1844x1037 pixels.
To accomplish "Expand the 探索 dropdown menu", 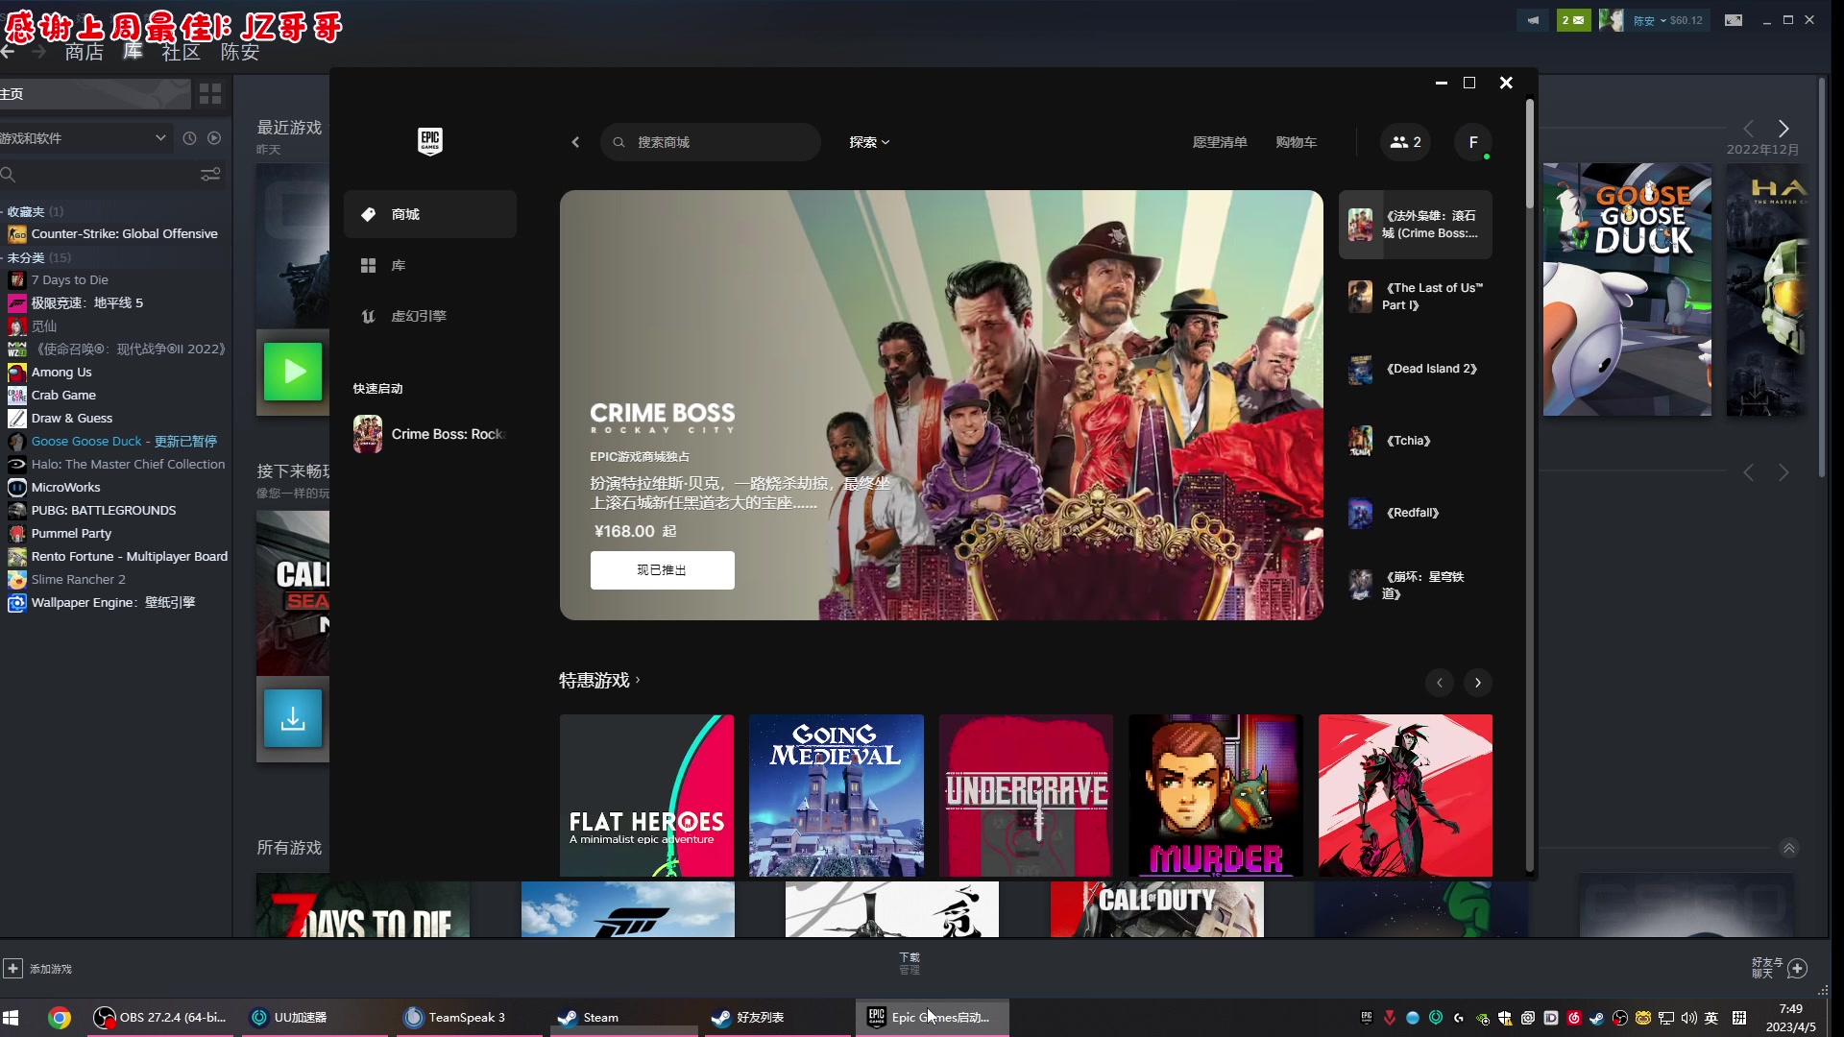I will [x=868, y=142].
